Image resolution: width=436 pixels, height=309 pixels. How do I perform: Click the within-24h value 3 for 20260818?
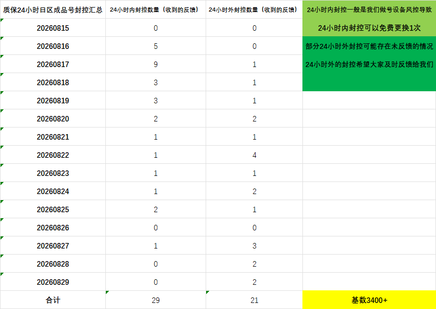coord(156,82)
